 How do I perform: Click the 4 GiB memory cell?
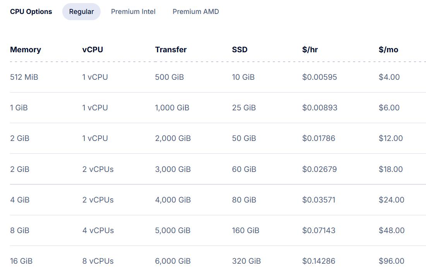(20, 200)
